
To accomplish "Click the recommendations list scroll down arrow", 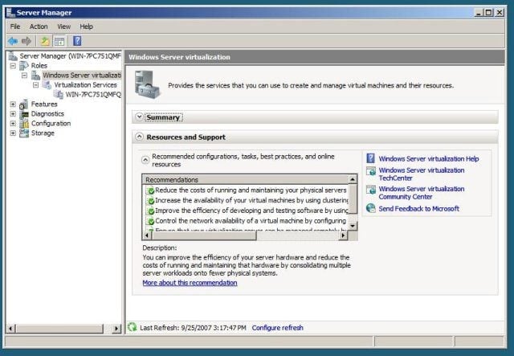I will point(353,226).
